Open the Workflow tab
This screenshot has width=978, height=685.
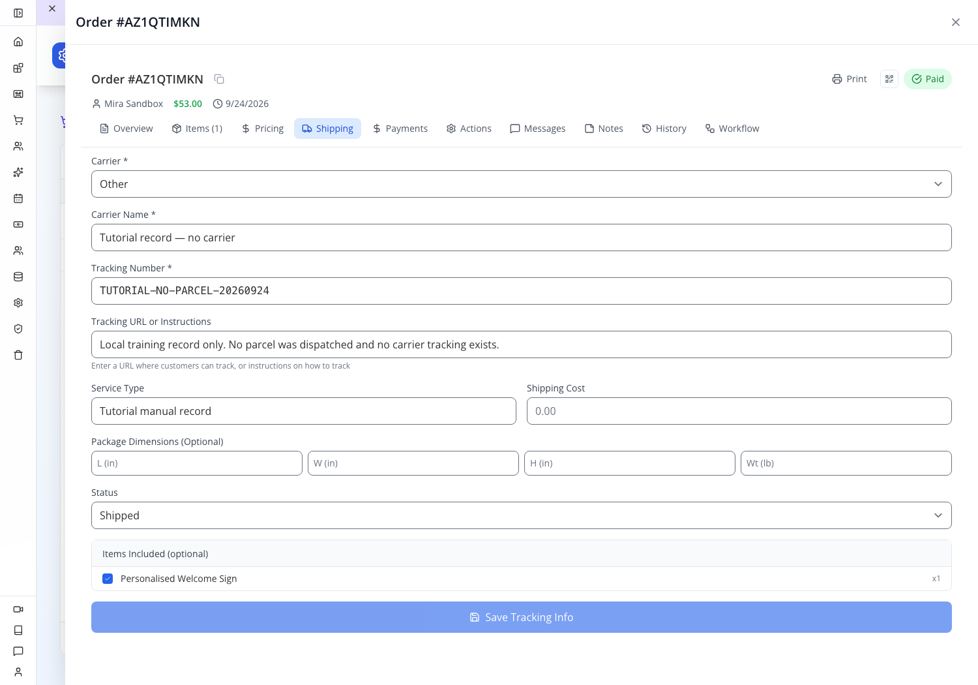tap(732, 129)
